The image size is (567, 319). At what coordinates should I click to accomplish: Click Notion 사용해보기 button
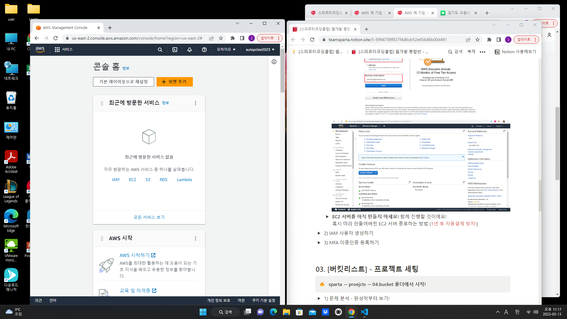[x=516, y=52]
